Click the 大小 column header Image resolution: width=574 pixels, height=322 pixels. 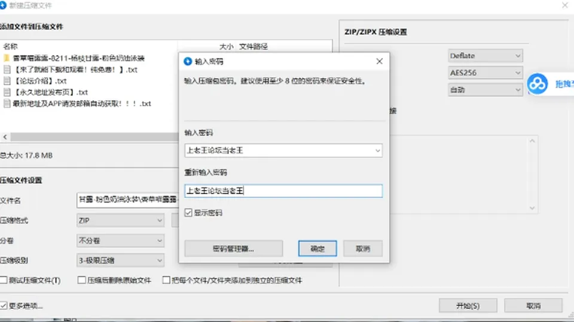pos(226,47)
